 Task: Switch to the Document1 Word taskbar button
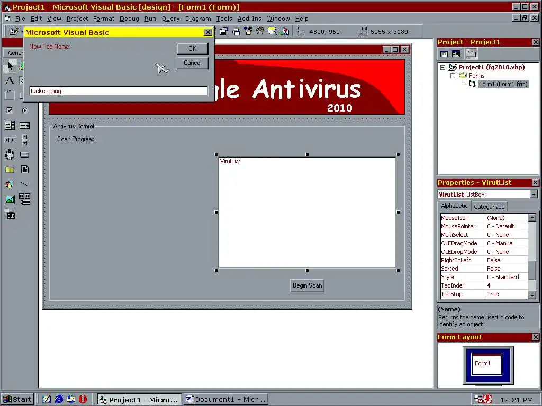226,400
